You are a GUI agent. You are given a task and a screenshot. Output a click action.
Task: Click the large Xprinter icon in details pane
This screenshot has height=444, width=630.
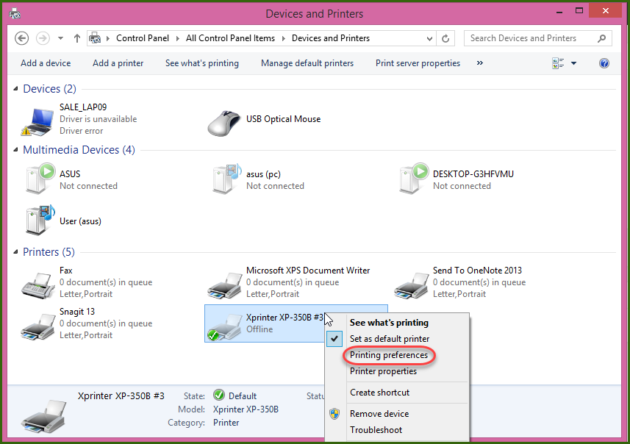pos(43,416)
